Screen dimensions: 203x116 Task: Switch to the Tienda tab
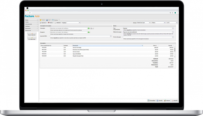[x=42, y=20]
